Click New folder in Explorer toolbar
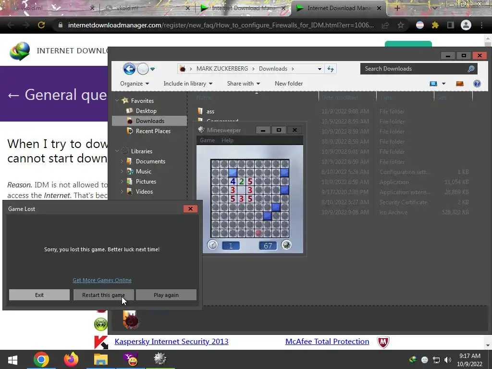Image resolution: width=492 pixels, height=369 pixels. coord(289,84)
